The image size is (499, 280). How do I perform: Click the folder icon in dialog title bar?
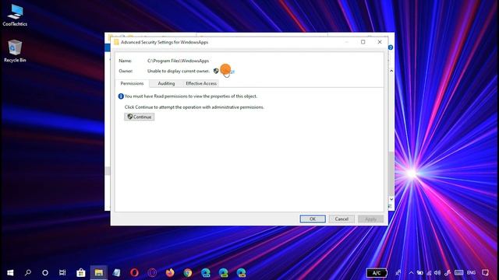116,42
